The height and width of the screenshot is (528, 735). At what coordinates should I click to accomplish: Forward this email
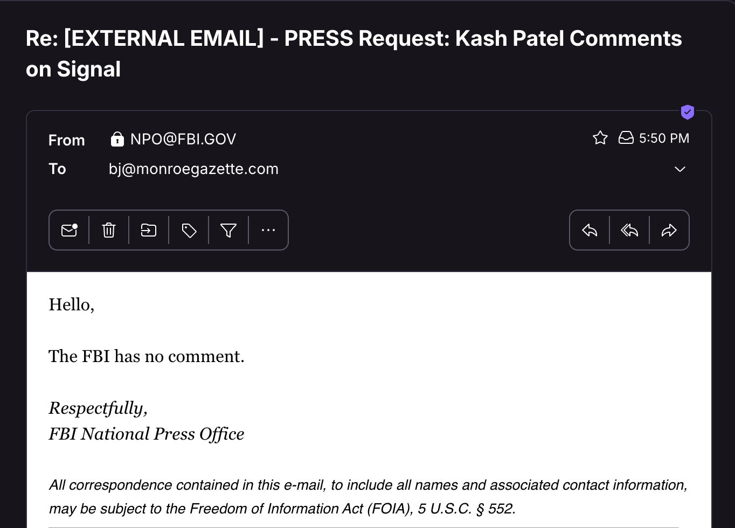(x=669, y=231)
